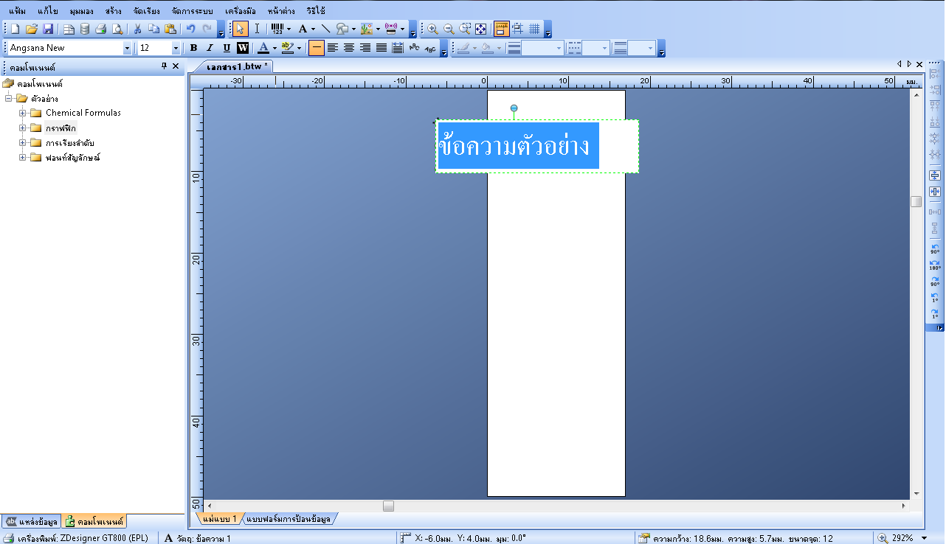Select the arrow pointer tool
Viewport: 946px width, 544px height.
240,29
